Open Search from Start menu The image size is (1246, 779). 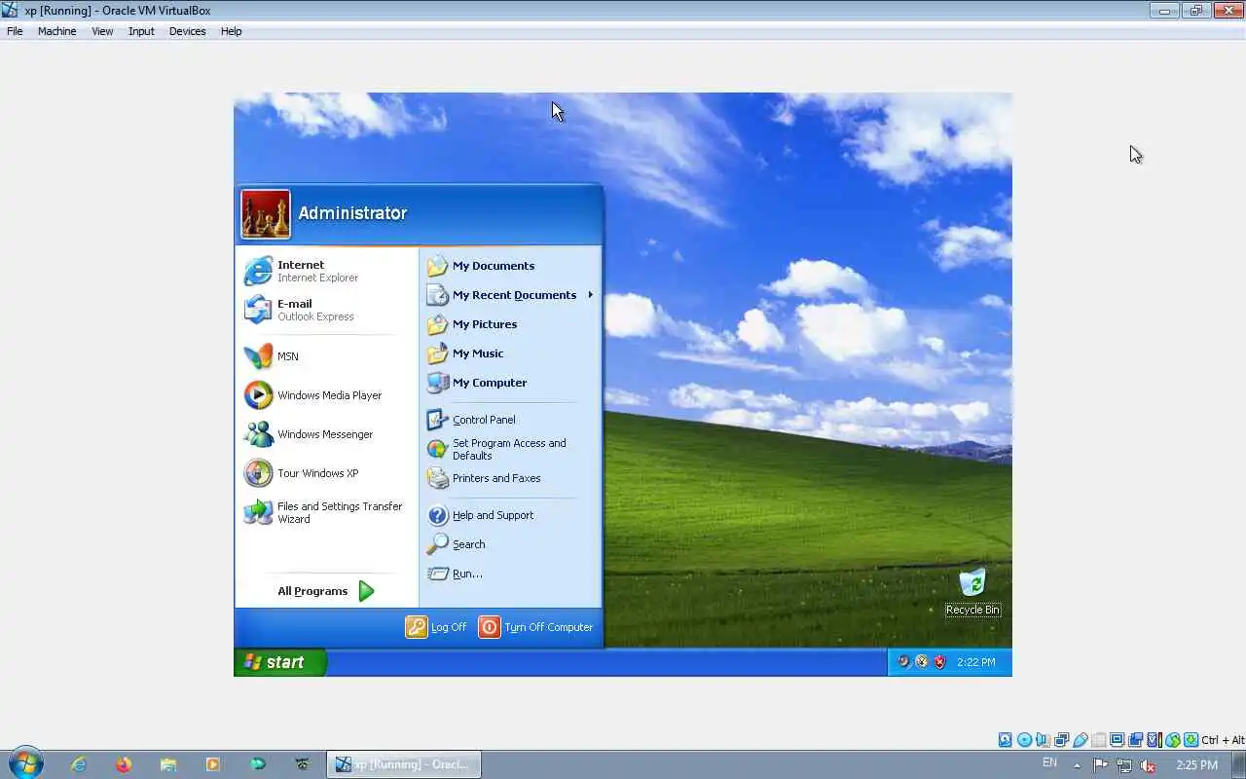(x=510, y=544)
